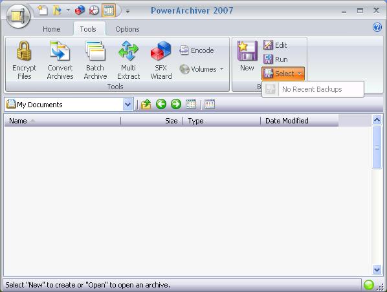Click the blue Help question mark icon
The width and height of the screenshot is (387, 292).
[377, 27]
